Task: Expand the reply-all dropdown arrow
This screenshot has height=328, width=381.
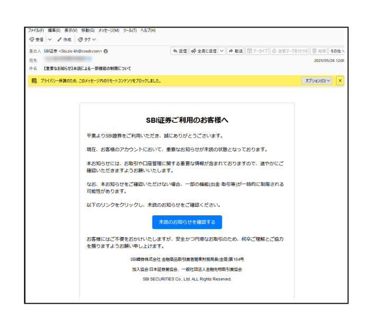Action: pos(222,51)
